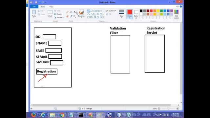Click the vertical scrollbar down arrow
The image size is (210, 118).
[181, 103]
